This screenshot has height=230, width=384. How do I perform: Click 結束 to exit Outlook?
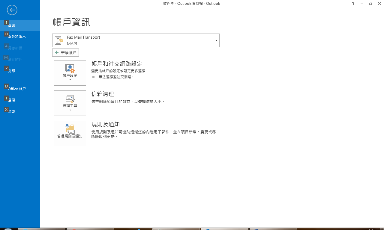pyautogui.click(x=20, y=112)
